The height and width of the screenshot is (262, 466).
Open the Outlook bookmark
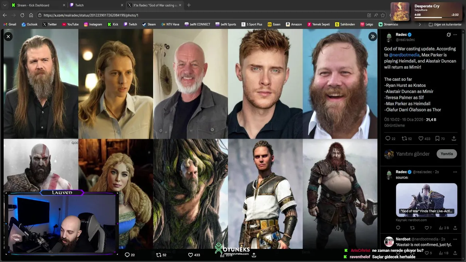[x=29, y=24]
